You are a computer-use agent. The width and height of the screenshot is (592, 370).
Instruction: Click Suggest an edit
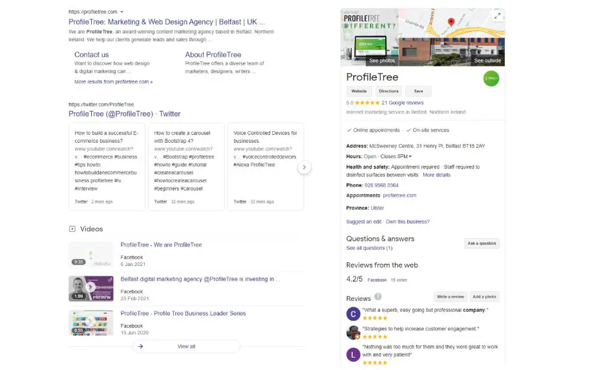(364, 221)
